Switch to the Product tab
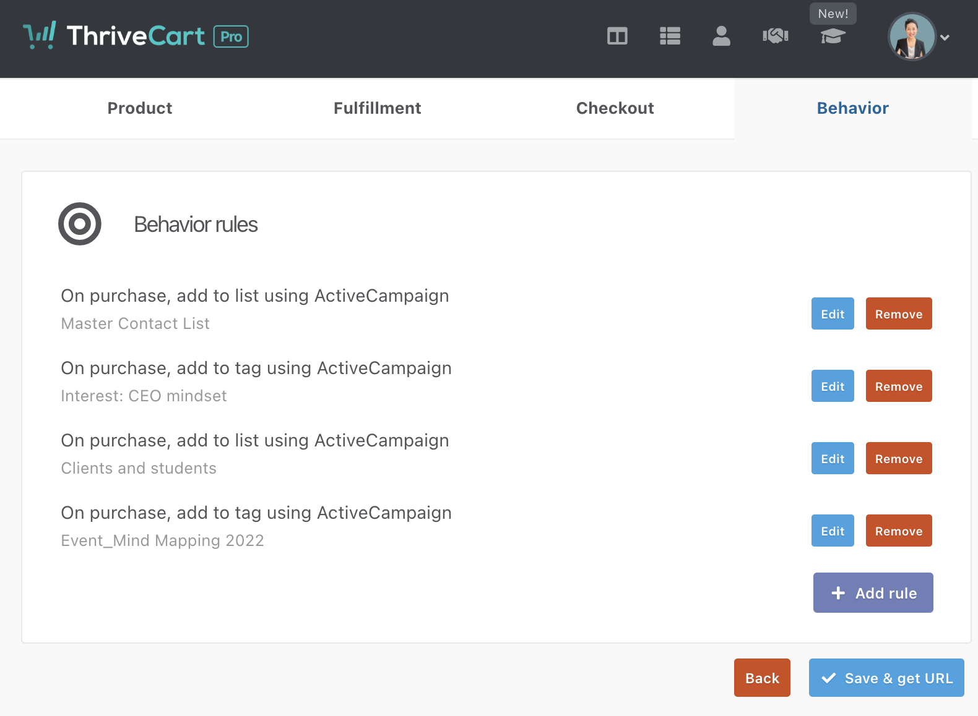Viewport: 978px width, 716px height. click(140, 108)
